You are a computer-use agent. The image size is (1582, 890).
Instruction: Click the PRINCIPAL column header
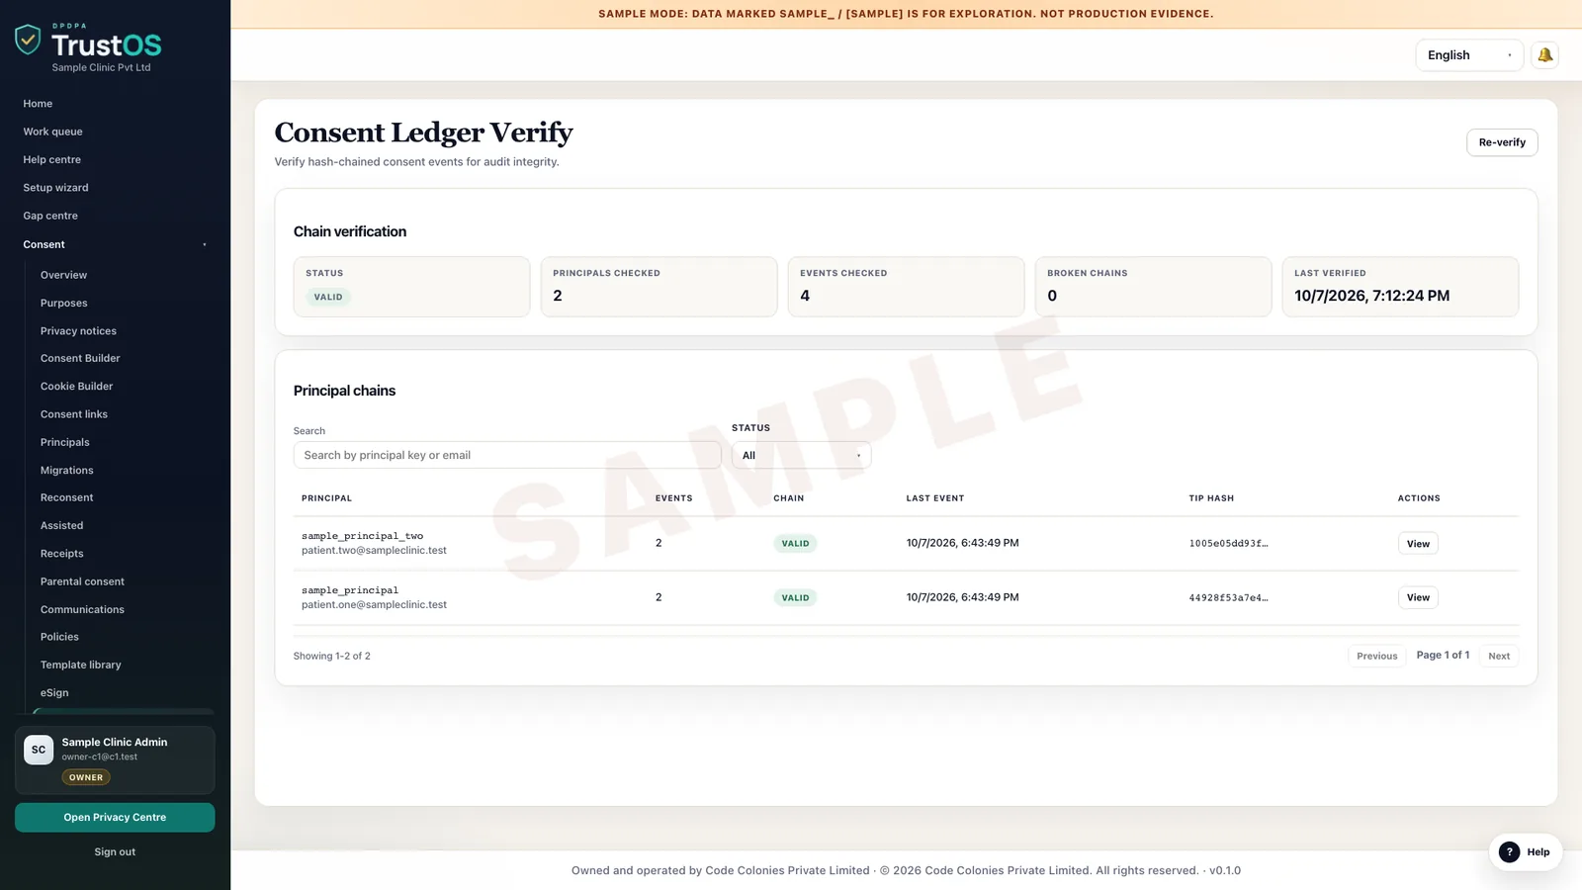click(326, 498)
